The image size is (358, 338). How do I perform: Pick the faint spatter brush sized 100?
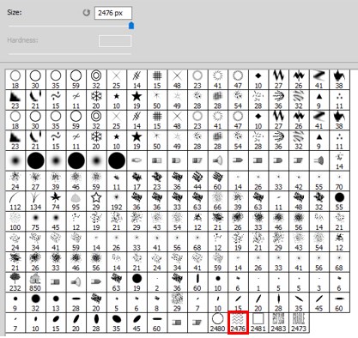click(x=15, y=221)
